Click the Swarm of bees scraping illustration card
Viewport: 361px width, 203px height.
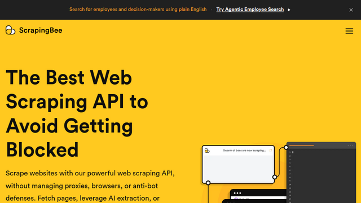pos(238,164)
